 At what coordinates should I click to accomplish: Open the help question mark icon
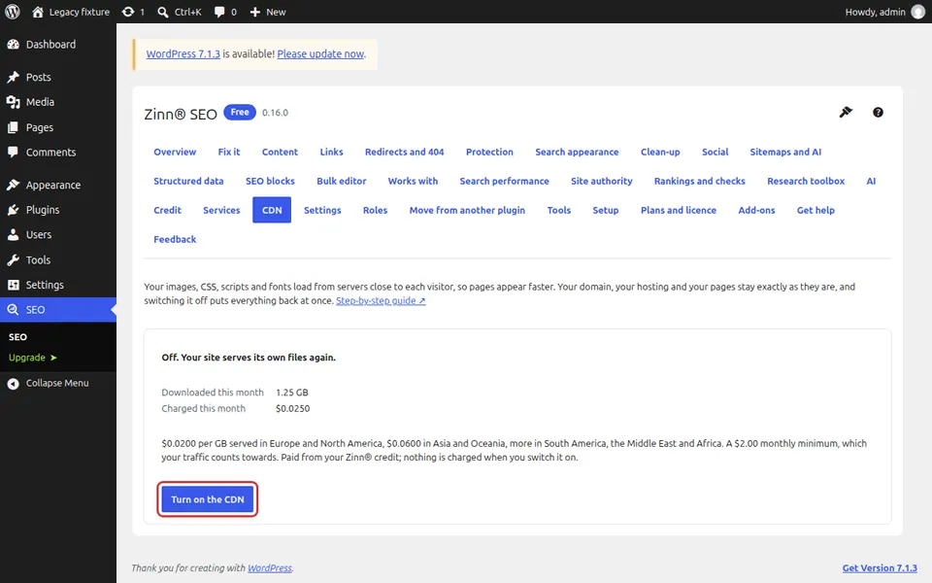tap(878, 113)
